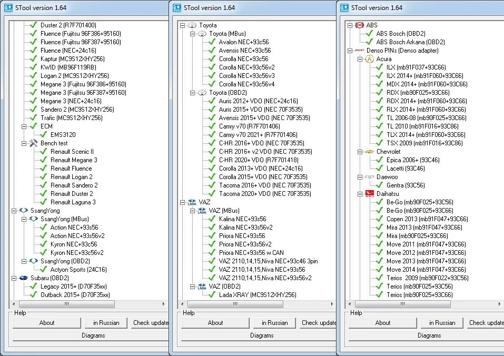Select Kaptur (MC9S12XHY256)
This screenshot has width=504, height=356.
pyautogui.click(x=72, y=59)
